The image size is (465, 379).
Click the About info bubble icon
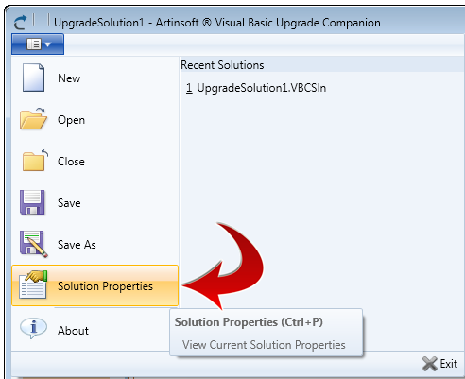pyautogui.click(x=33, y=328)
